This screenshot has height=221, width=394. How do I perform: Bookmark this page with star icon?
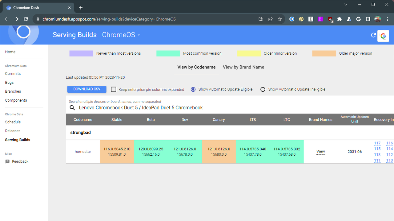[x=280, y=19]
